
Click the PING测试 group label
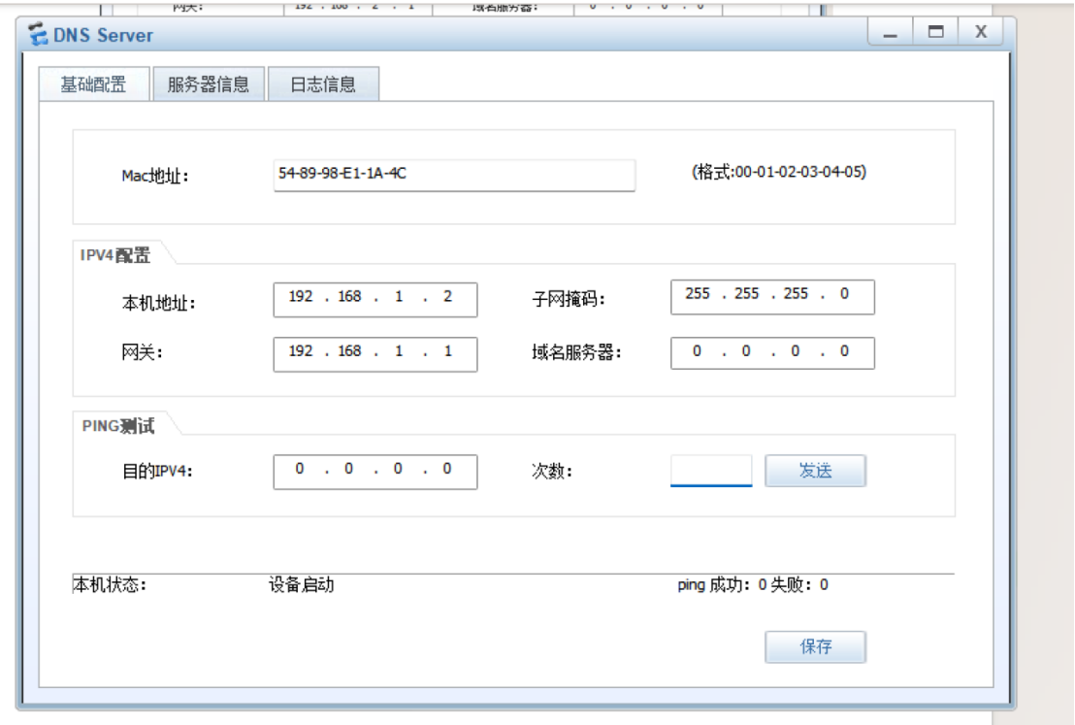coord(118,426)
